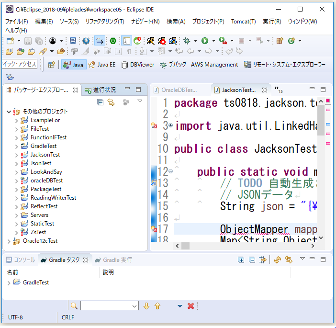Click the green Run play button icon
336x328 pixels.
[x=205, y=41]
